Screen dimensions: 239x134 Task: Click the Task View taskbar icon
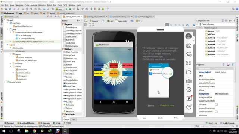pos(11,131)
